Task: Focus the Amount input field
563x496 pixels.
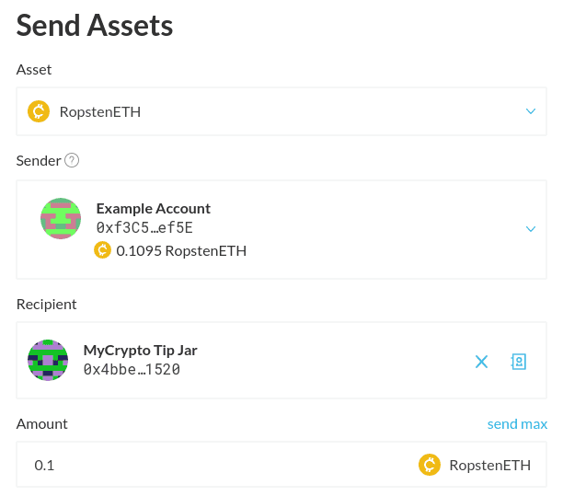Action: [x=281, y=465]
